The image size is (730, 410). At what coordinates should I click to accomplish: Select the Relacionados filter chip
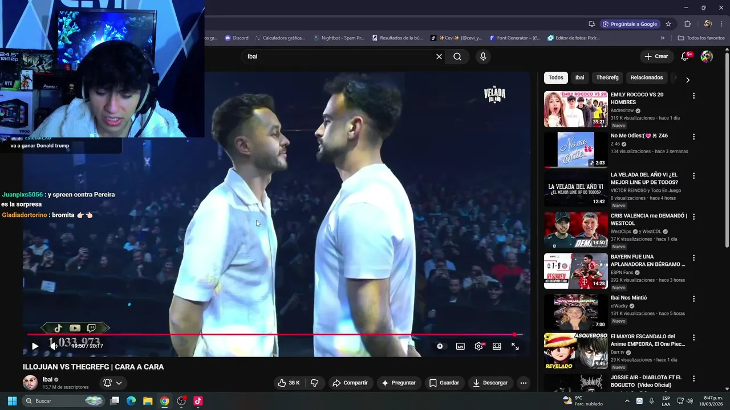click(x=647, y=77)
